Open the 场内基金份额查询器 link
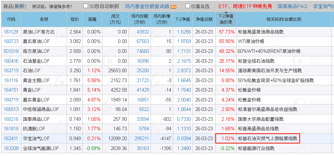The width and height of the screenshot is (334, 156). [147, 6]
